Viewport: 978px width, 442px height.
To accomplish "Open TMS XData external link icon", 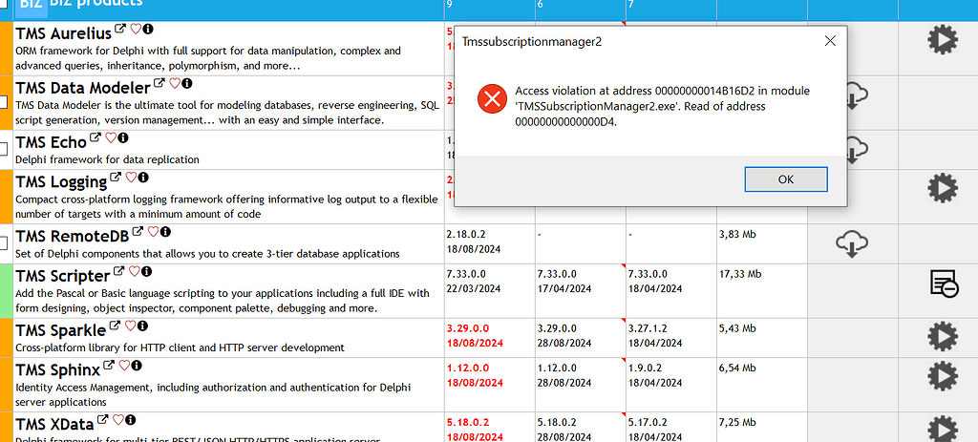I will point(103,419).
